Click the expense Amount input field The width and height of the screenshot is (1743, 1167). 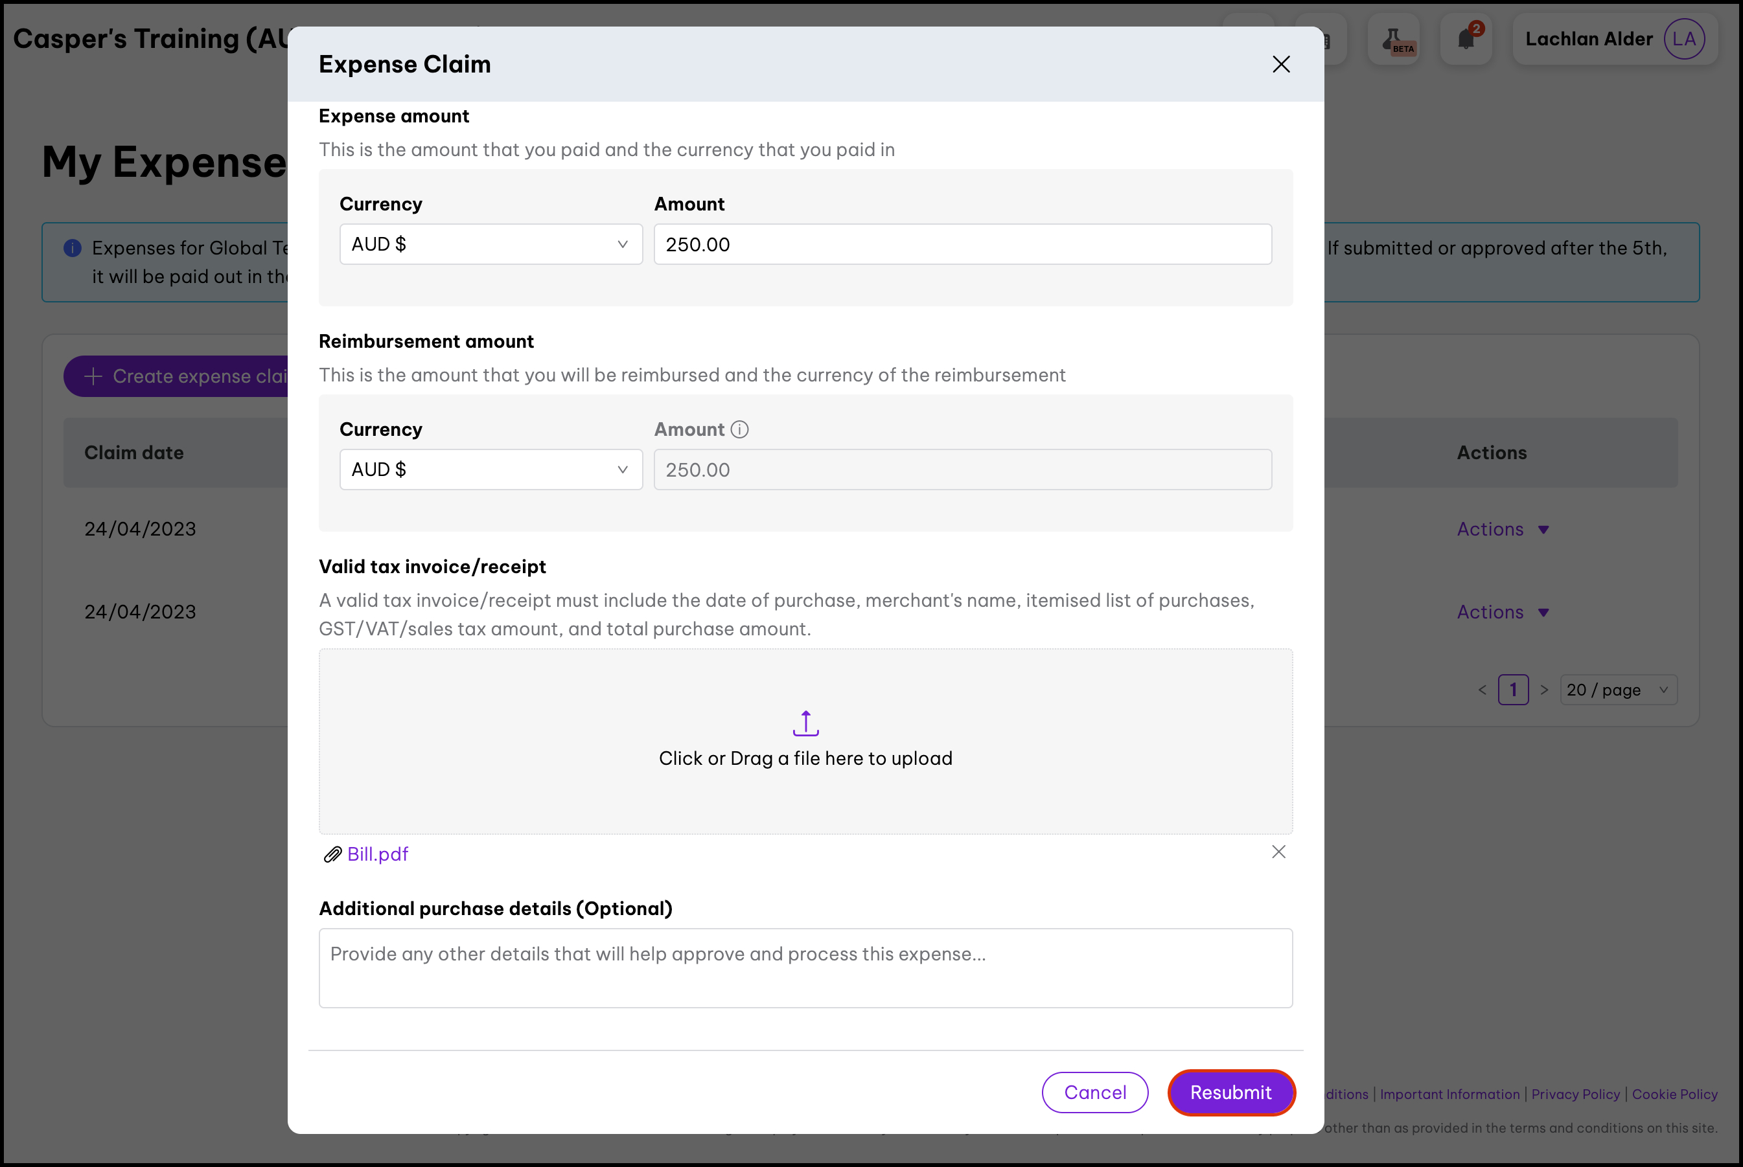click(962, 244)
